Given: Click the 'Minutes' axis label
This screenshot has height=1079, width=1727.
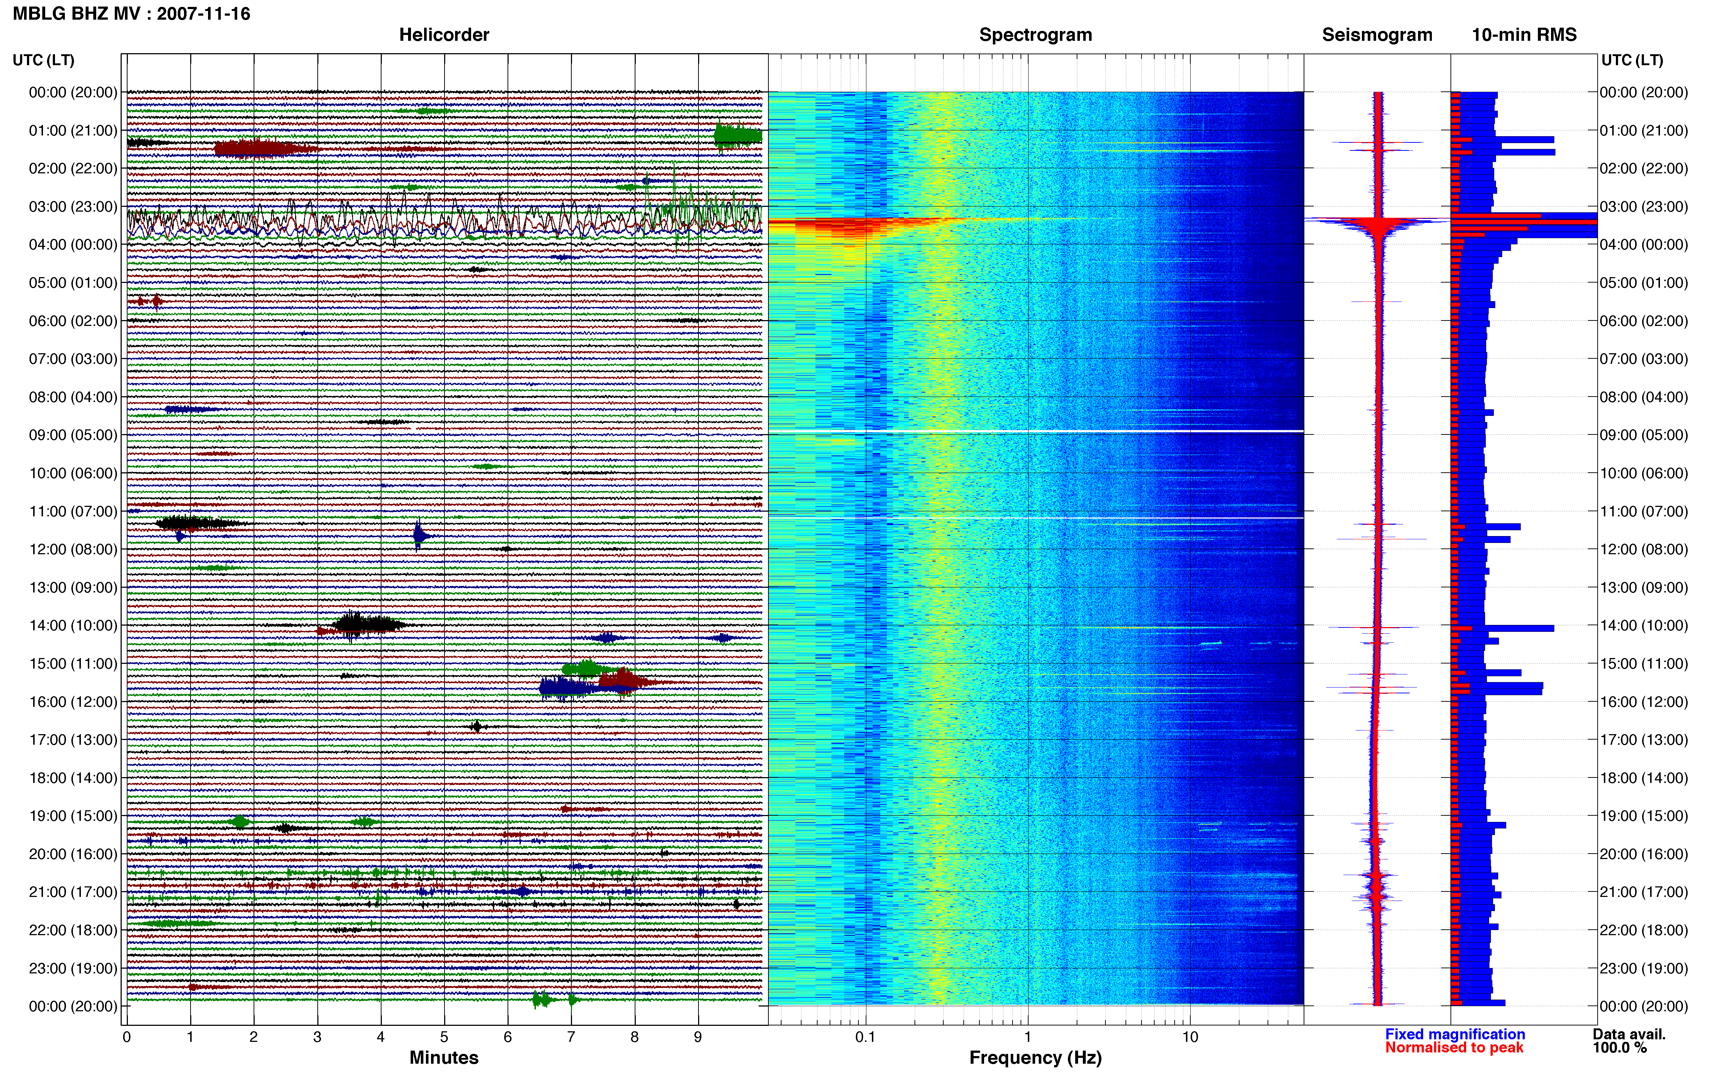Looking at the screenshot, I should pyautogui.click(x=444, y=1058).
